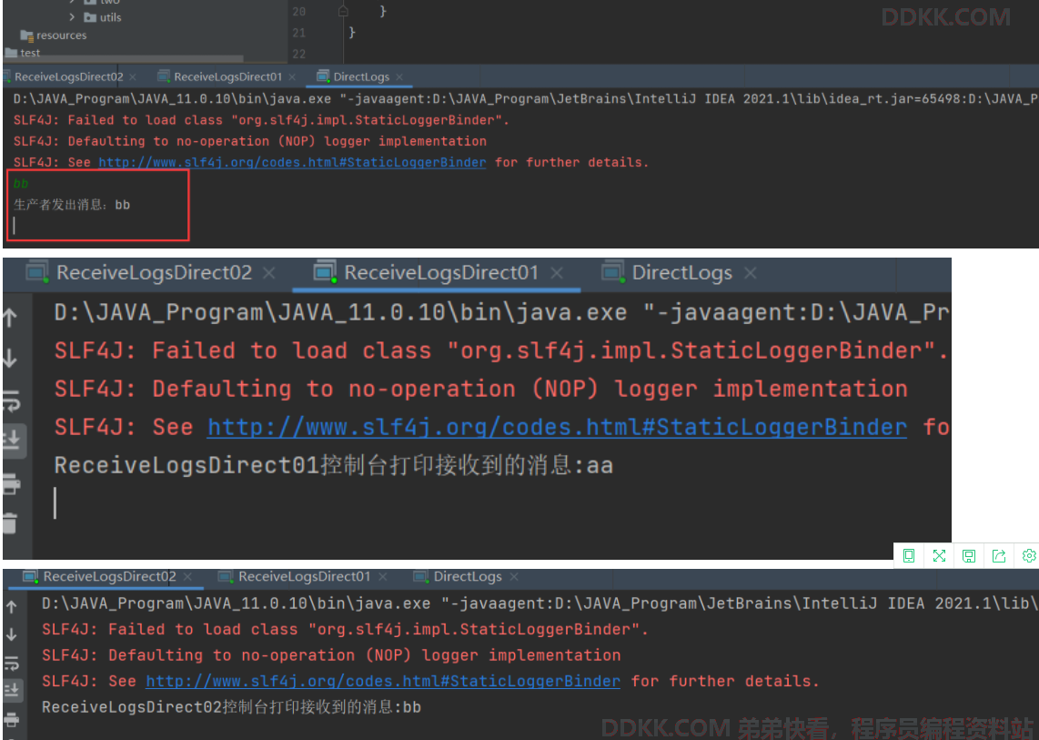
Task: Open the green gear settings icon
Action: [x=1028, y=555]
